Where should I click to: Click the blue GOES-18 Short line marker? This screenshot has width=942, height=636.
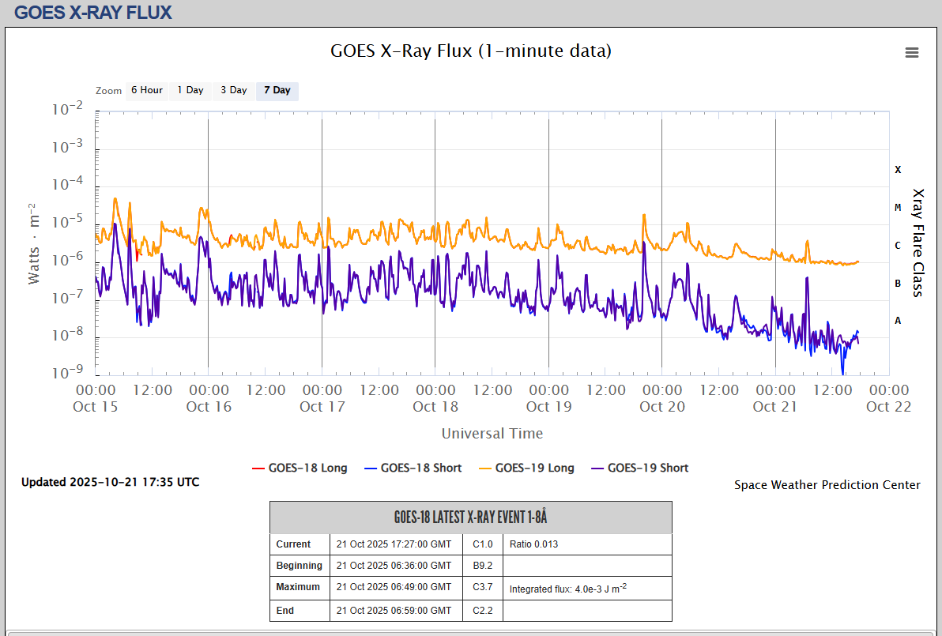tap(370, 469)
